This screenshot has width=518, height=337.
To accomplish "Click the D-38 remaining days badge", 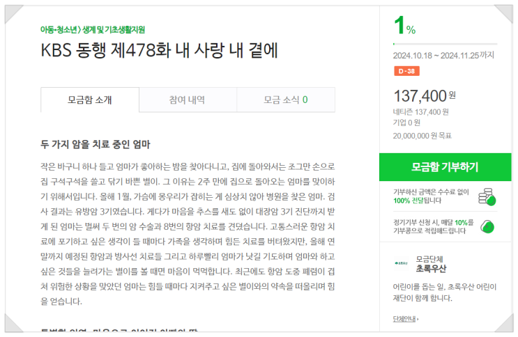I will point(406,71).
